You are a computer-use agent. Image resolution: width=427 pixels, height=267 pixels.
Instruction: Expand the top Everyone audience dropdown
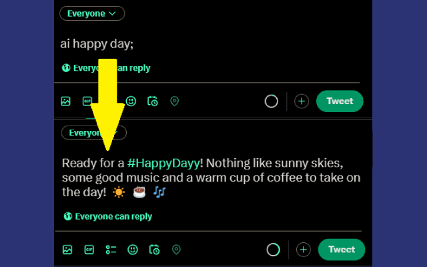coord(92,13)
